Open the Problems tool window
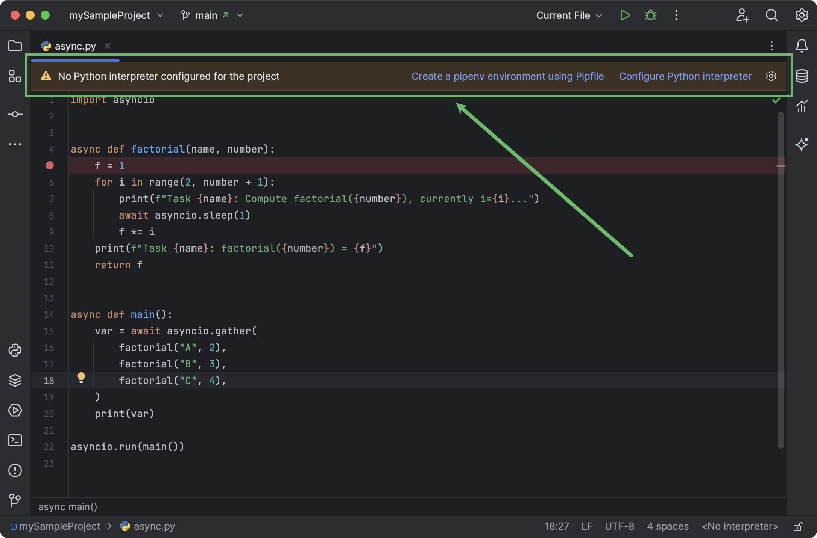Viewport: 817px width, 538px height. pyautogui.click(x=15, y=470)
